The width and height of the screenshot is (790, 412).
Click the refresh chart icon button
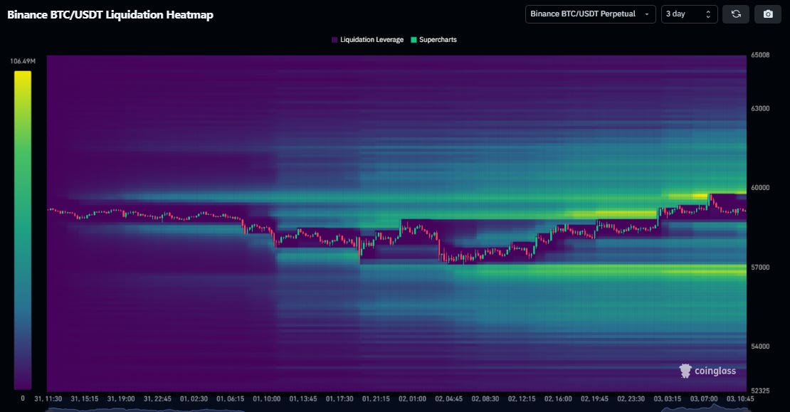click(x=736, y=14)
